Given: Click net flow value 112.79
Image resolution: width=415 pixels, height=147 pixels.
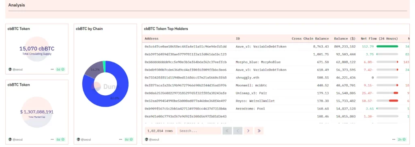Looking at the screenshot, I should pos(368,46).
